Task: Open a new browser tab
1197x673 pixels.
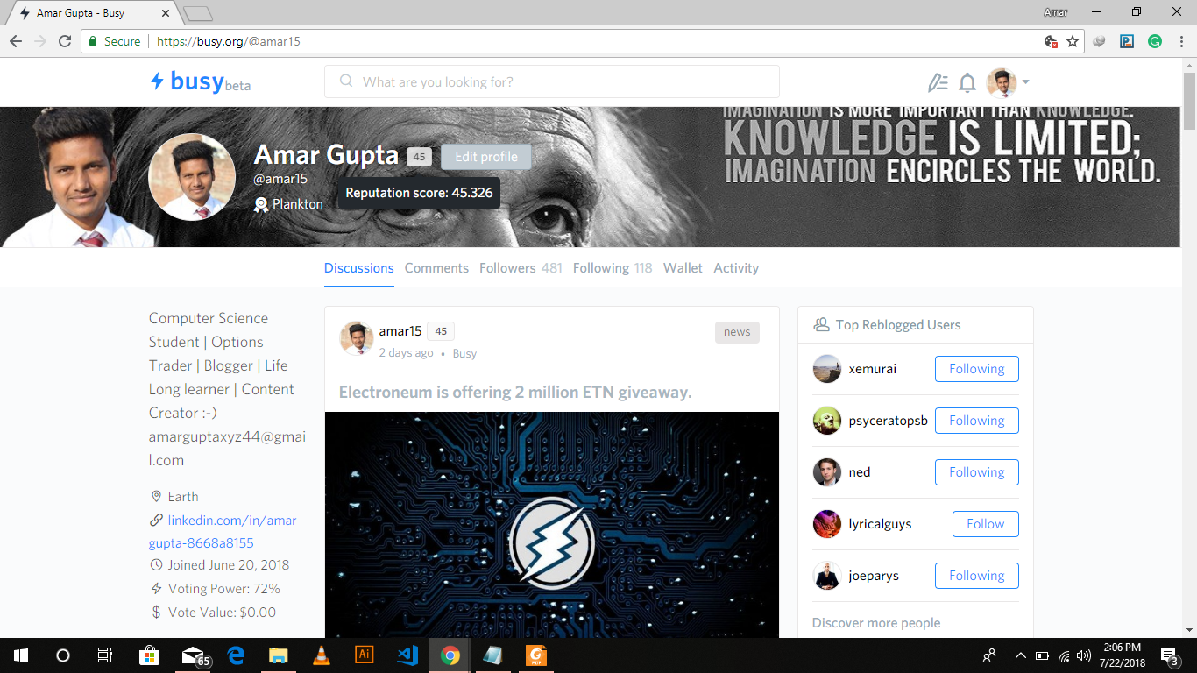Action: [x=199, y=13]
